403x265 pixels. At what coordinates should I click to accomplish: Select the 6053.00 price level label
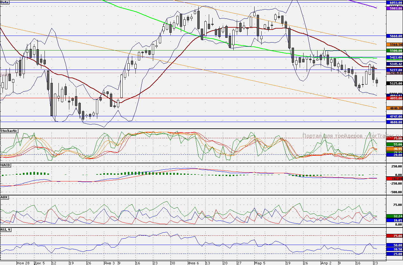[394, 2]
